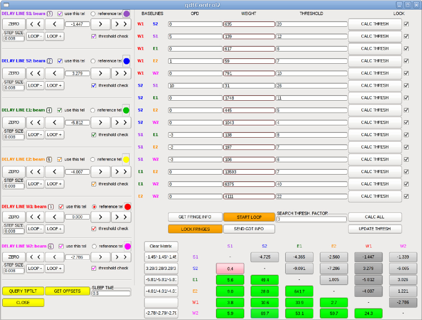Viewport: 422px width, 320px height.
Task: Click the GET OFFSETS button
Action: click(x=67, y=291)
